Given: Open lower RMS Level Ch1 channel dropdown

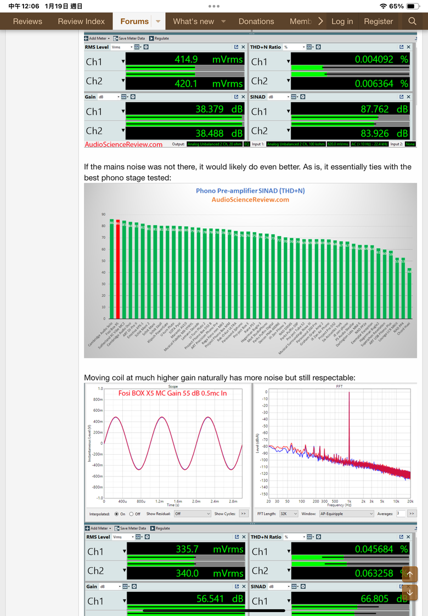Looking at the screenshot, I should click(124, 551).
